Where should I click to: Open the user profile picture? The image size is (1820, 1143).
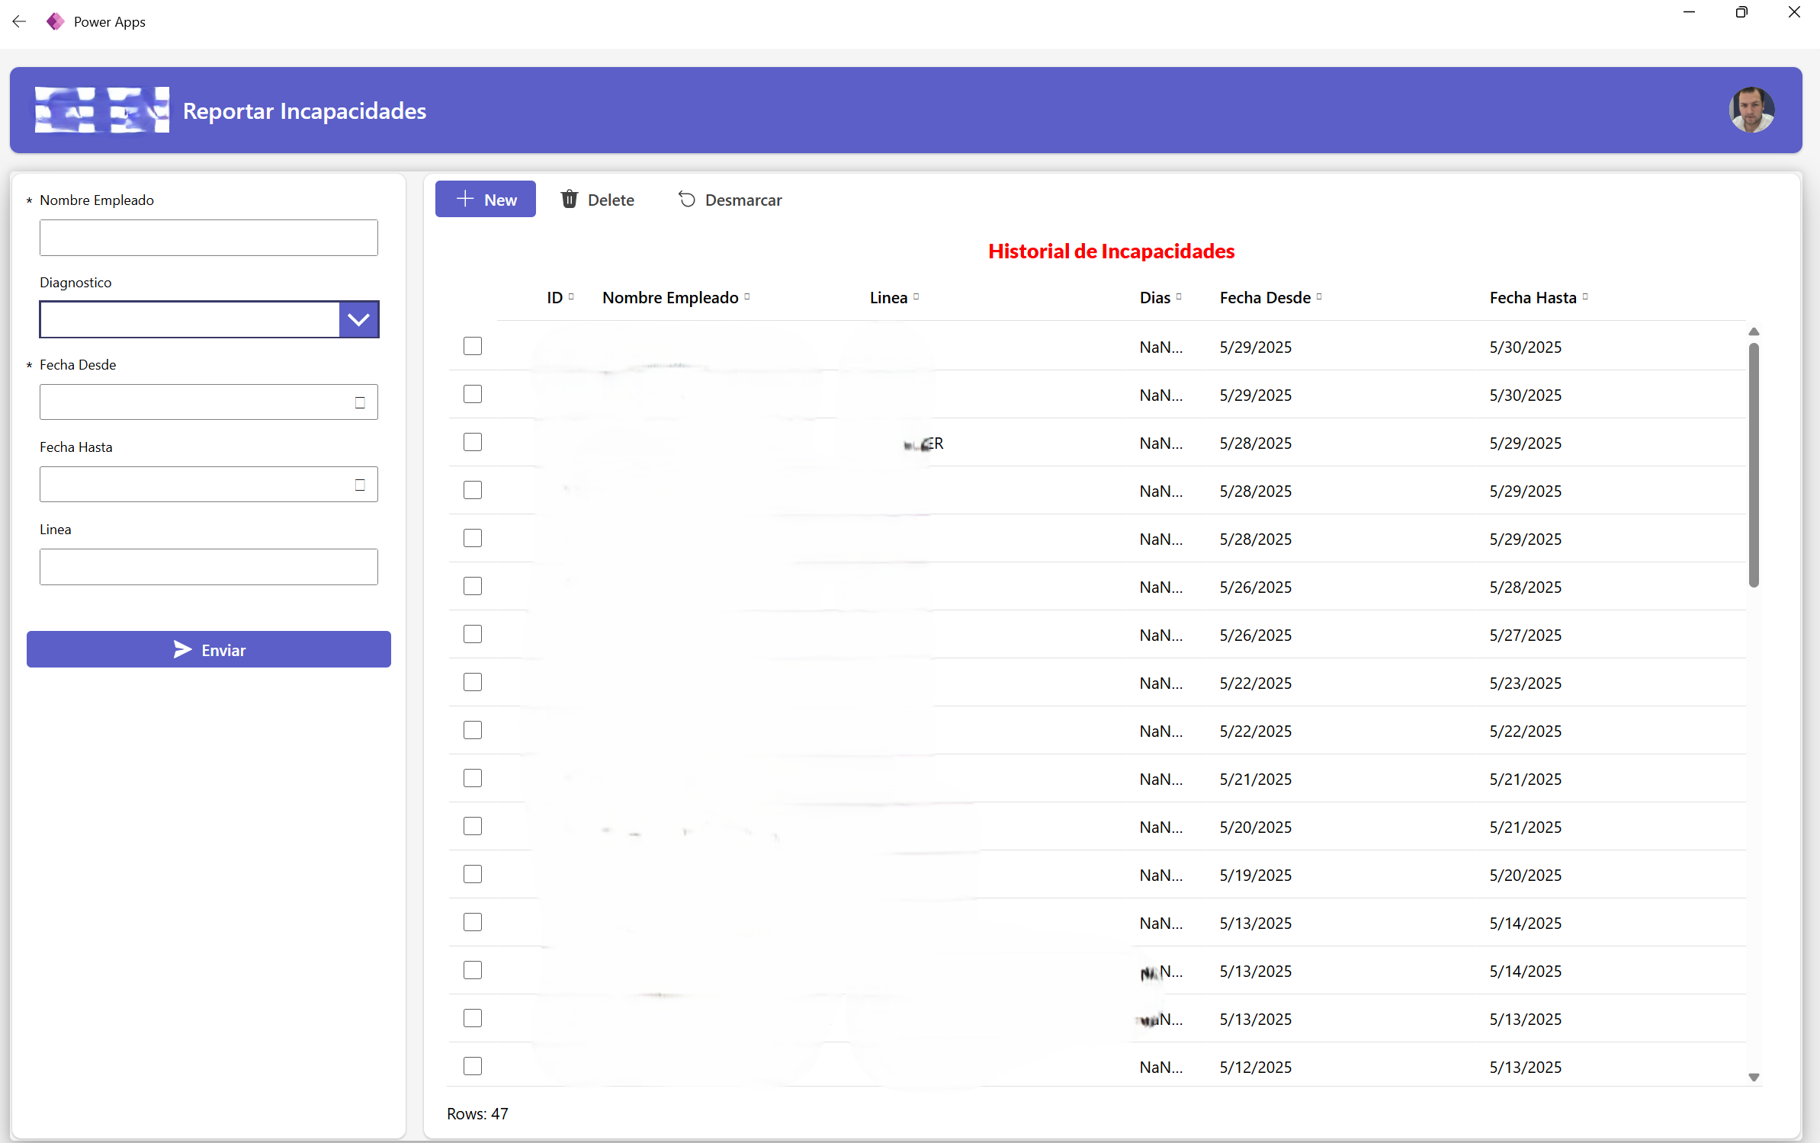point(1751,110)
